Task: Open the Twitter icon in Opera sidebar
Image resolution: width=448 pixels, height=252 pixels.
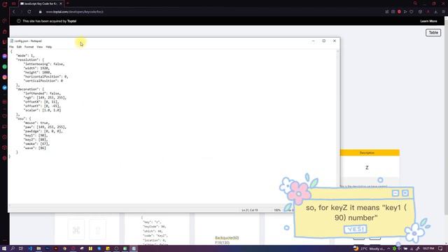Action: (5, 87)
